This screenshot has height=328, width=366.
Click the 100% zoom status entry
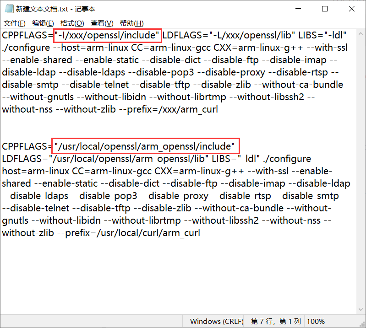click(316, 322)
